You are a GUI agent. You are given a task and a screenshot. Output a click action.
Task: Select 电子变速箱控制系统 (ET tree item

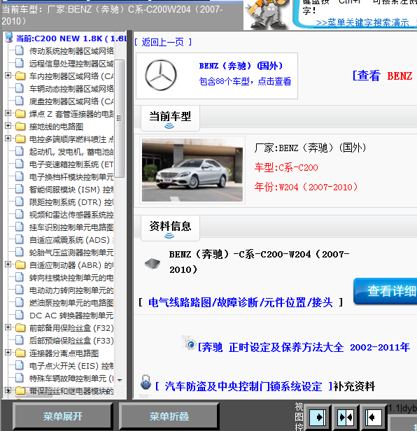coord(71,164)
